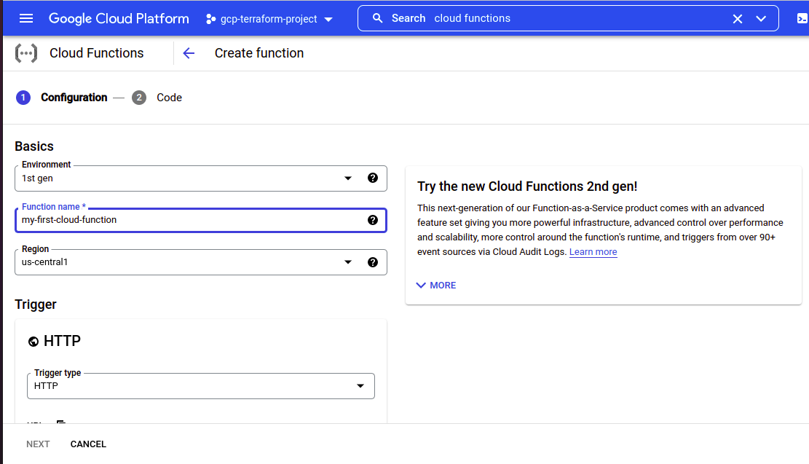Click the Google Cloud Platform logo text

[119, 19]
